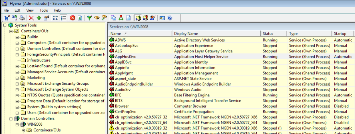Select the System (Builtin system settings) item
The height and width of the screenshot is (134, 355).
click(x=54, y=107)
